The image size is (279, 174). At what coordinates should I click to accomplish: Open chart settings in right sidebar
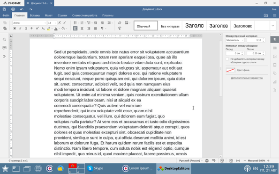(x=275, y=82)
